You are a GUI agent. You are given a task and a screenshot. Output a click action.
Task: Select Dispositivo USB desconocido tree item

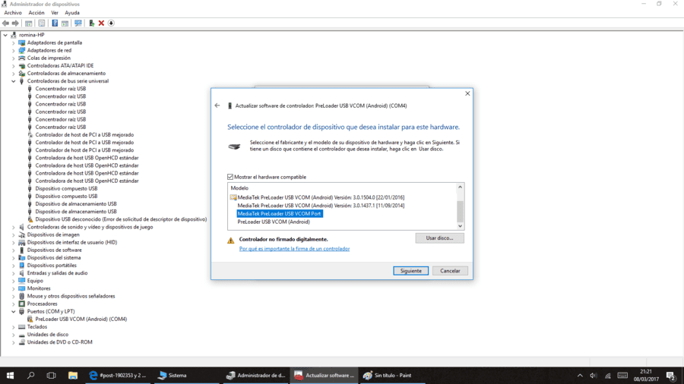[x=121, y=219]
